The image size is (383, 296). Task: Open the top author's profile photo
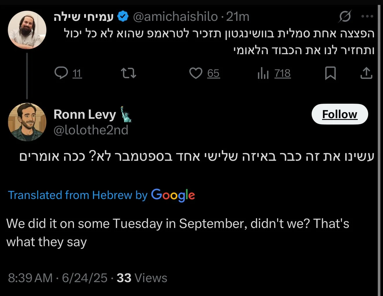click(27, 30)
